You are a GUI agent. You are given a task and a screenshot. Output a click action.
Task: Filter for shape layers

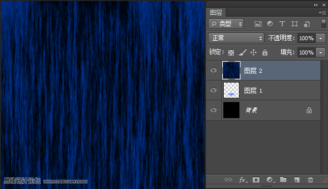pyautogui.click(x=294, y=23)
